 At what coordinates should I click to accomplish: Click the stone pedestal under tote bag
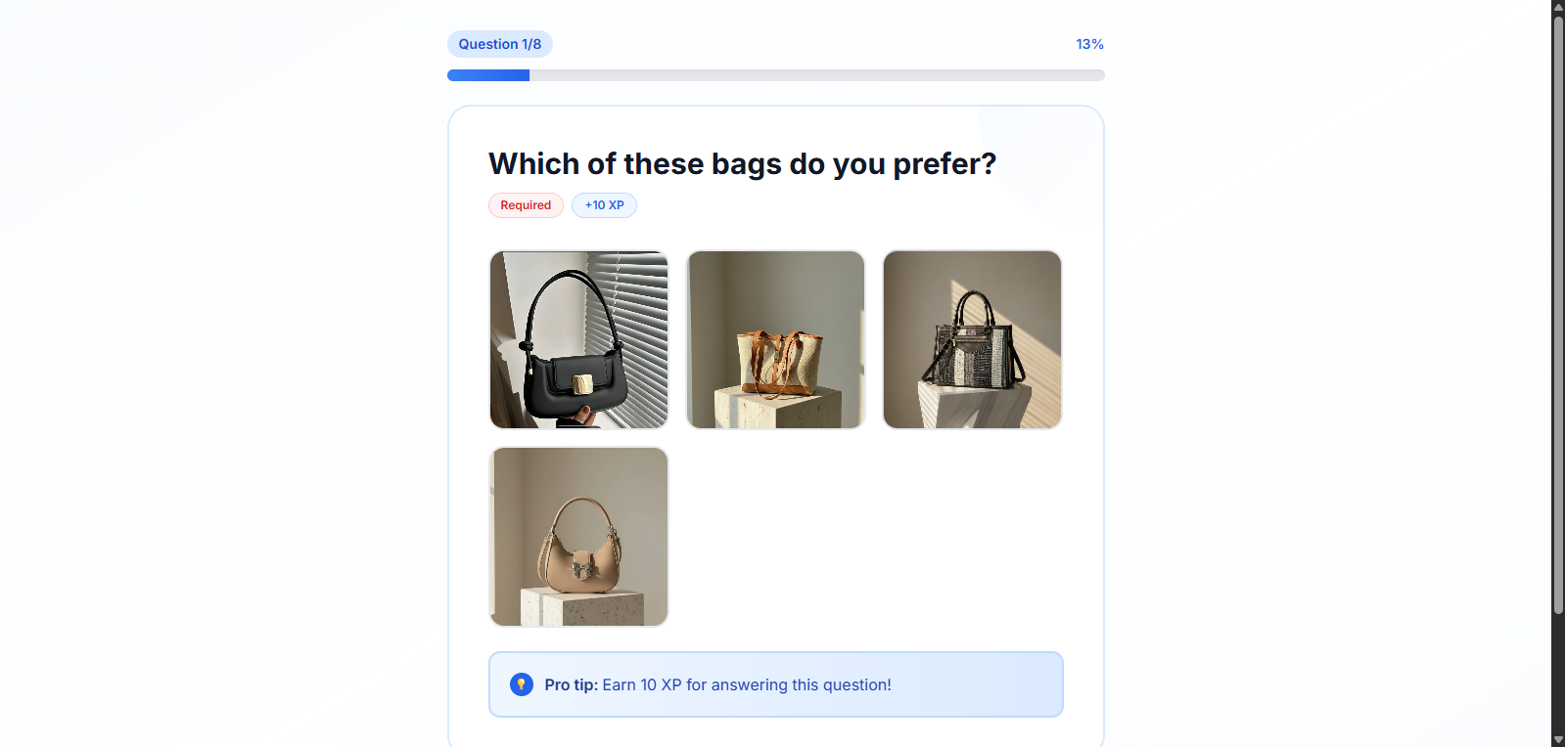click(778, 409)
